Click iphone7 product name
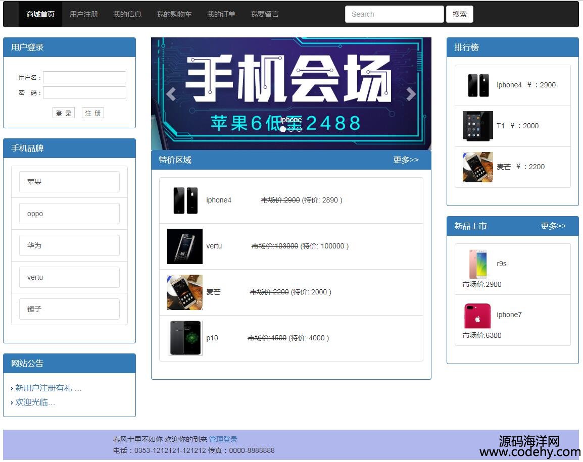583x462 pixels. click(x=509, y=315)
